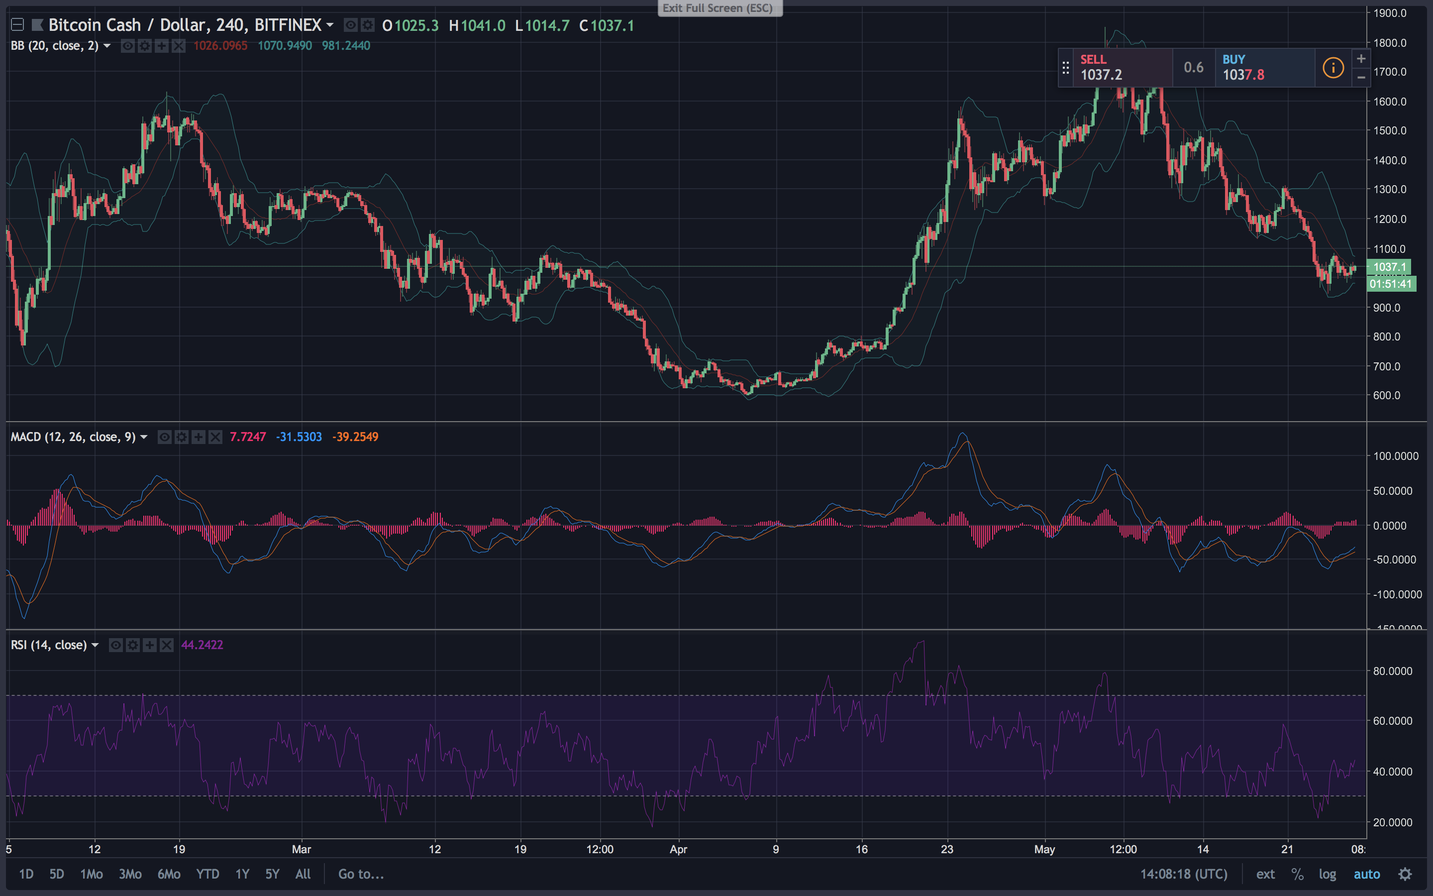Click MACD histogram value 7.7247
Viewport: 1433px width, 896px height.
coord(247,437)
